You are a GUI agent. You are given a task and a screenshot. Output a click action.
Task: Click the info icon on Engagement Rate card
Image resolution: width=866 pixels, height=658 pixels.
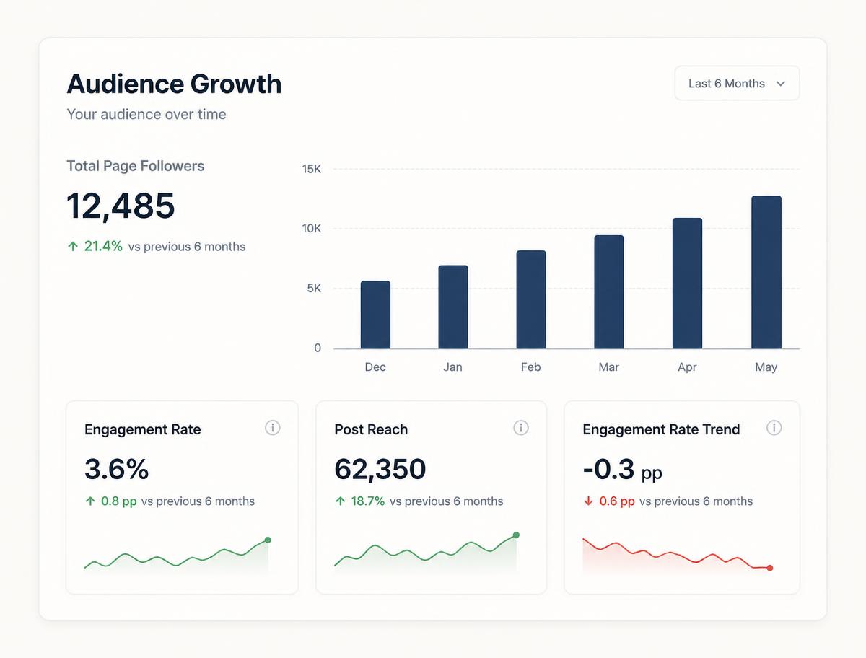(272, 428)
